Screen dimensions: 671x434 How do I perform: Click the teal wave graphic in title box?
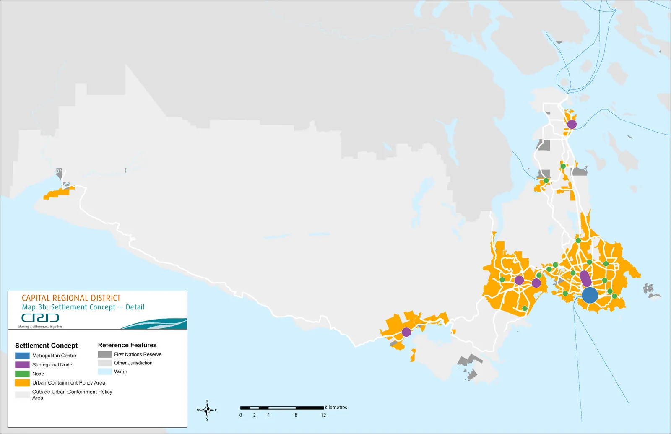click(154, 324)
